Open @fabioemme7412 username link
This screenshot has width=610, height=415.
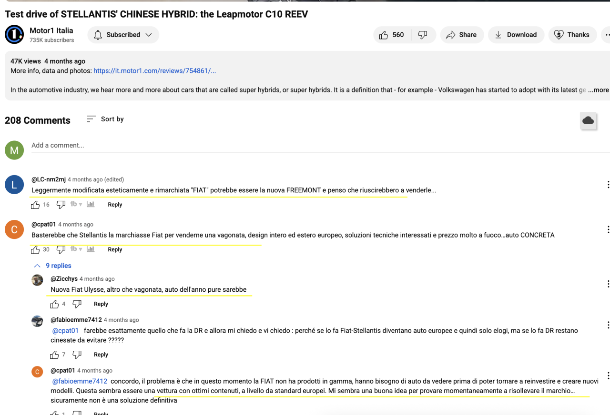click(76, 320)
